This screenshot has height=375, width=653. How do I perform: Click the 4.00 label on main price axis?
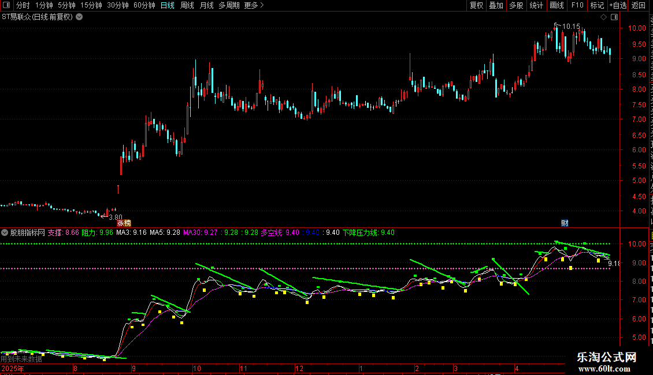point(639,211)
